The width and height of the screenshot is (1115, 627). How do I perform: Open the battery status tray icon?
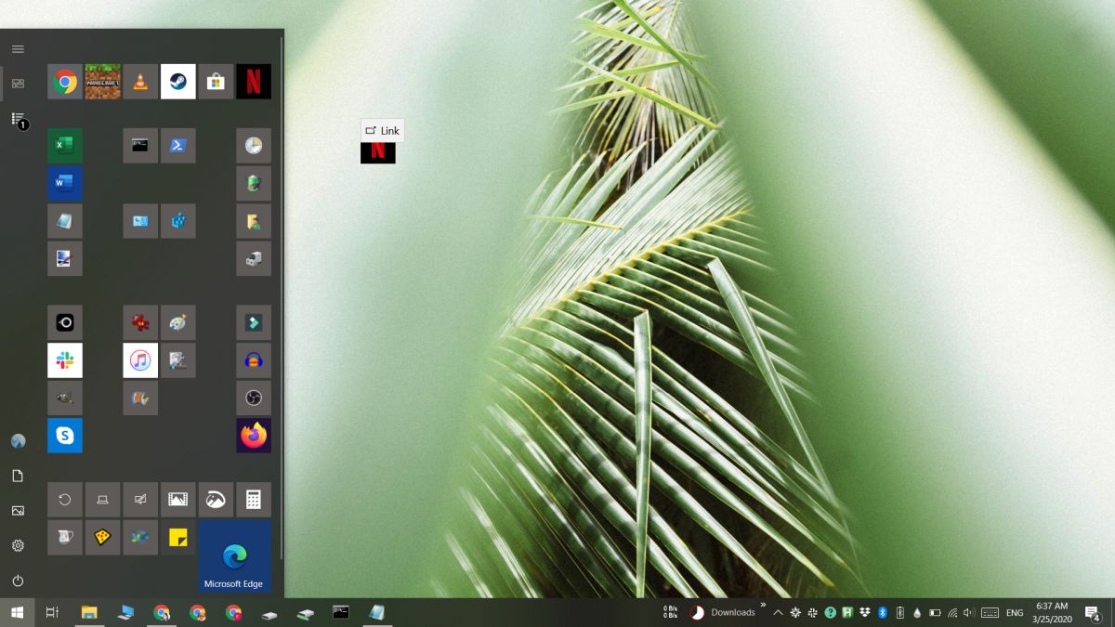935,613
